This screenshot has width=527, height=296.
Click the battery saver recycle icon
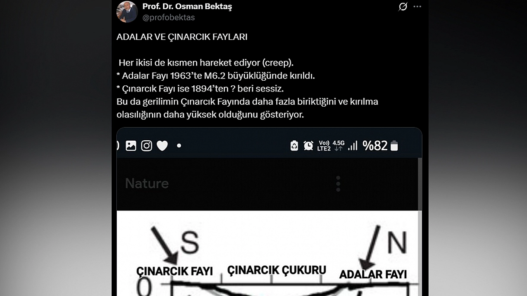click(294, 146)
